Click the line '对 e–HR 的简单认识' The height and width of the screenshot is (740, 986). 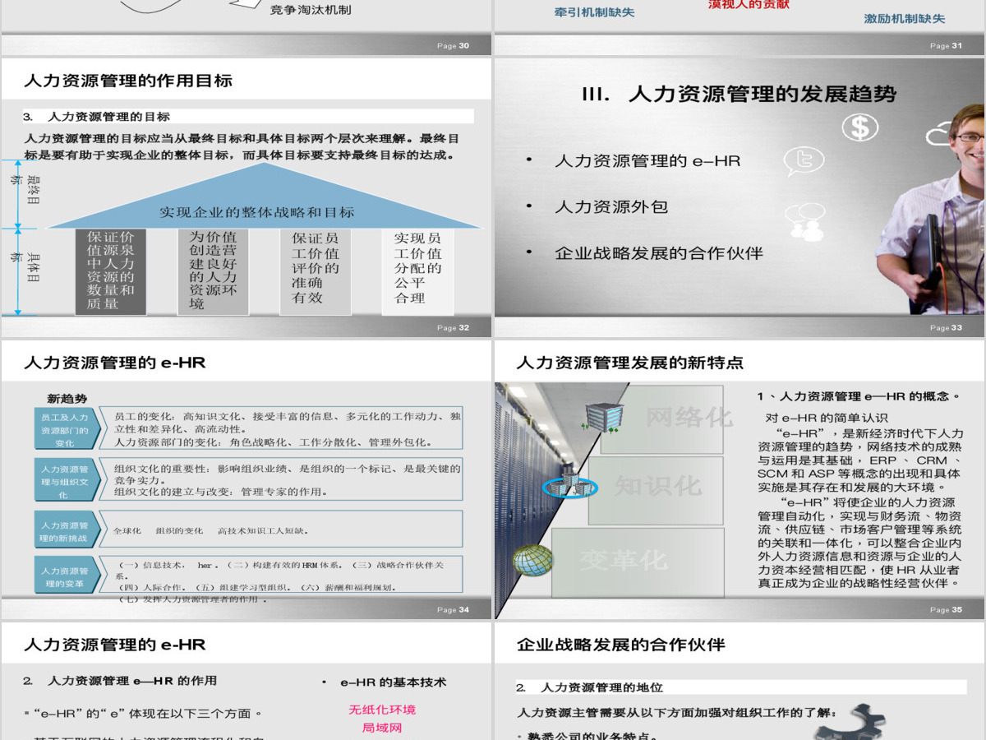pyautogui.click(x=827, y=418)
